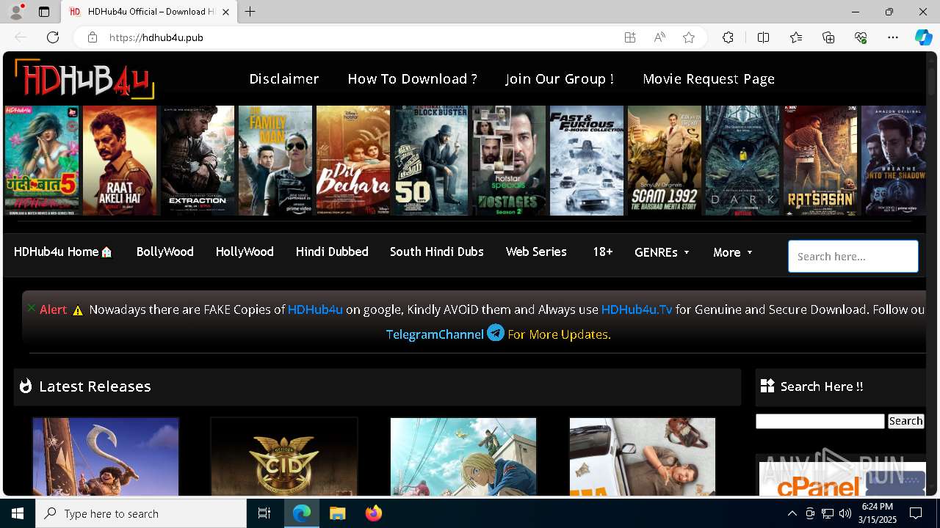
Task: Open Scam 1992 poster
Action: (665, 161)
